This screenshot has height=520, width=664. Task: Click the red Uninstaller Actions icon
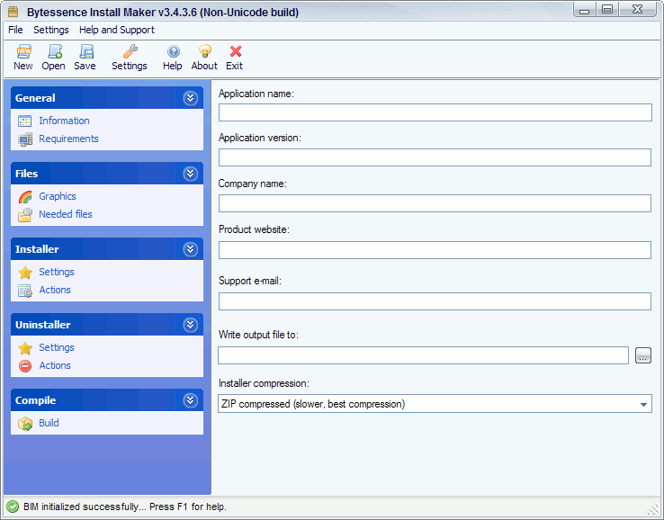25,366
